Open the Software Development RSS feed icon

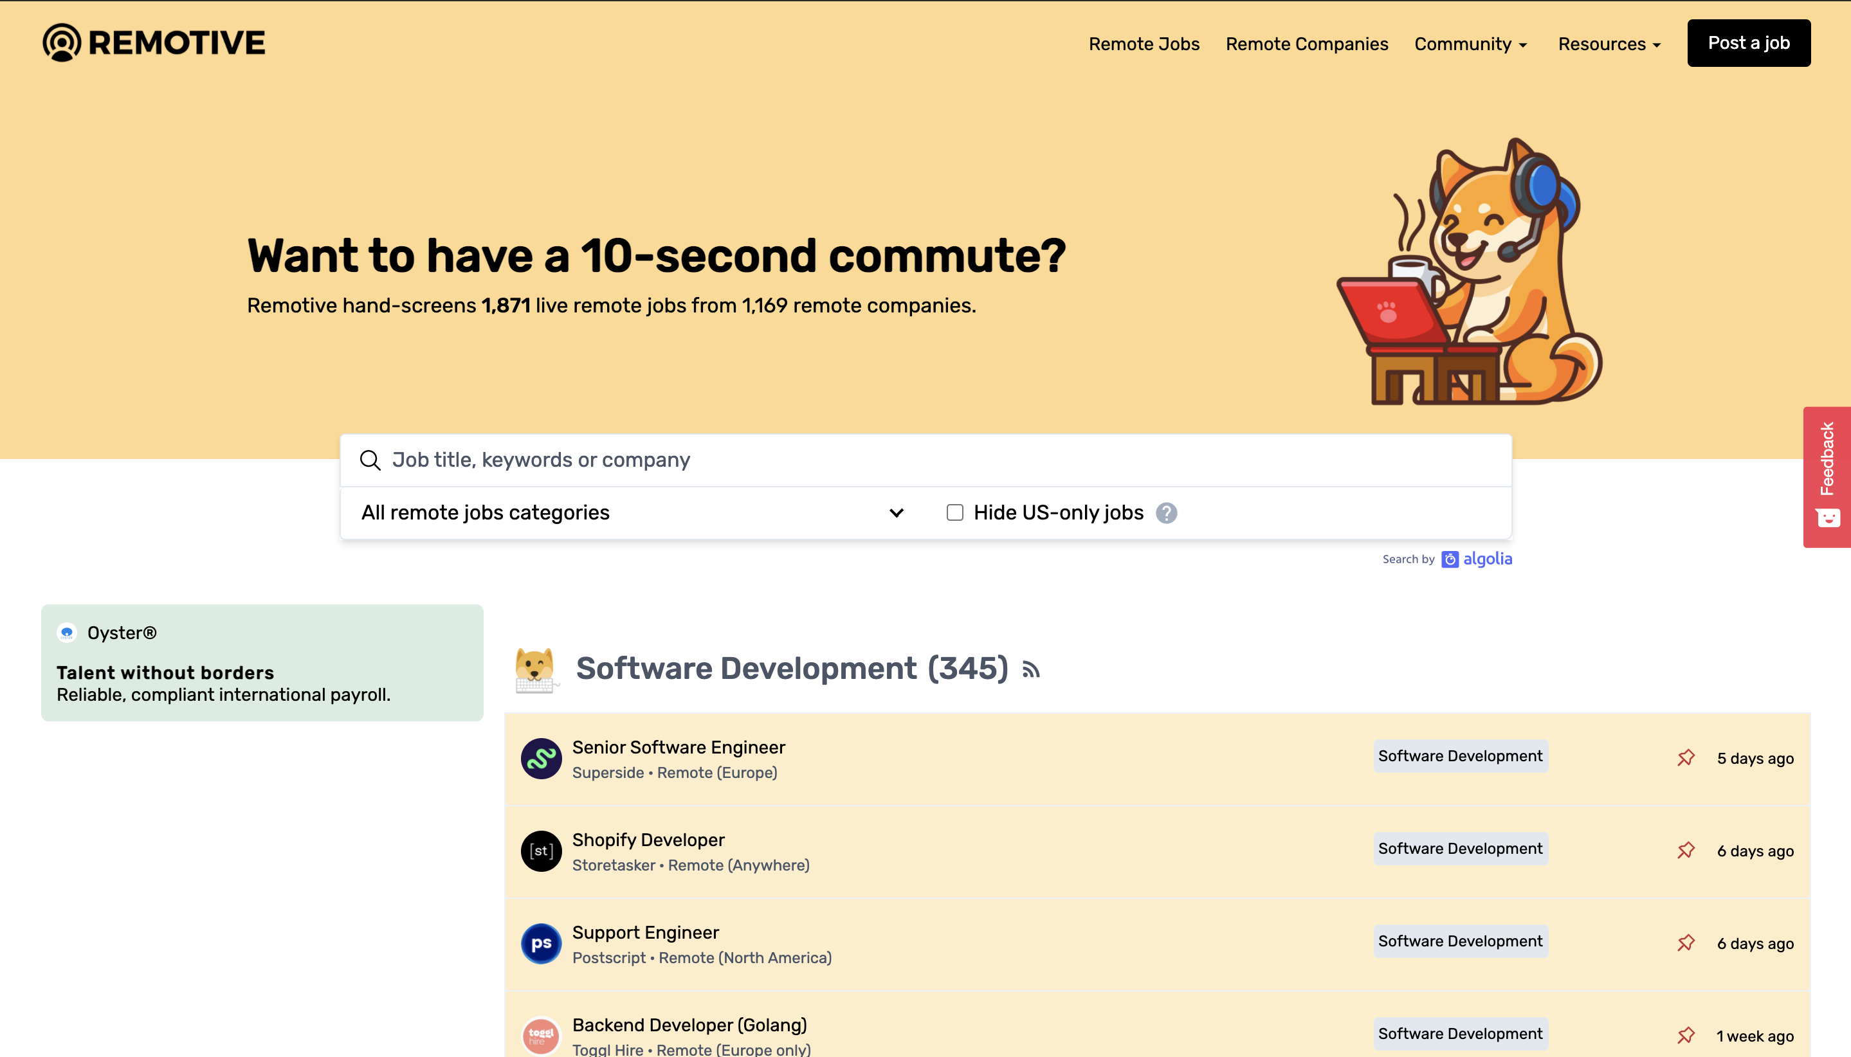(x=1030, y=669)
